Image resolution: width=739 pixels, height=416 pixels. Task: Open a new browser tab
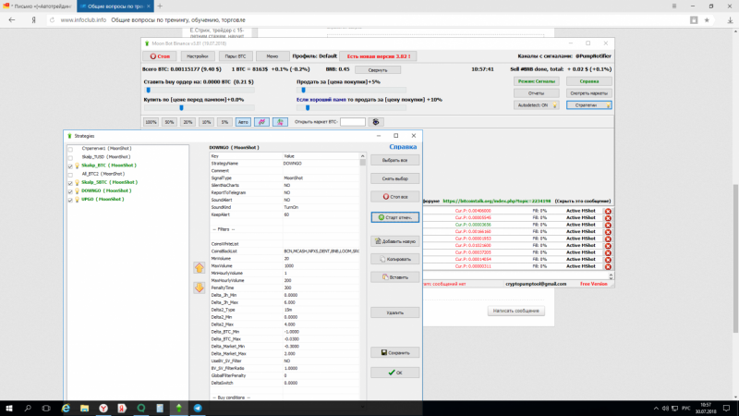(160, 6)
